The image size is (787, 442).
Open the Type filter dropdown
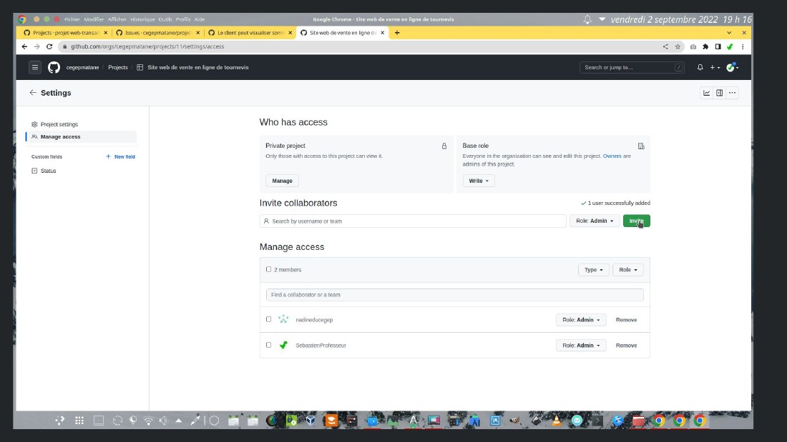tap(593, 270)
